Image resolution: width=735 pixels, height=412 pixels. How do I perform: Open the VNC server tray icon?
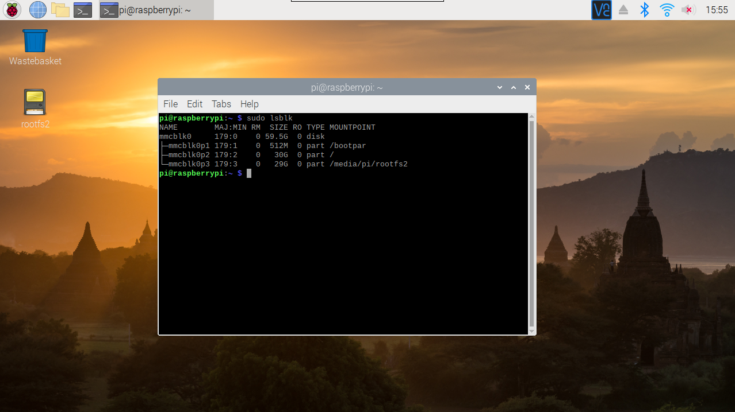pyautogui.click(x=601, y=10)
